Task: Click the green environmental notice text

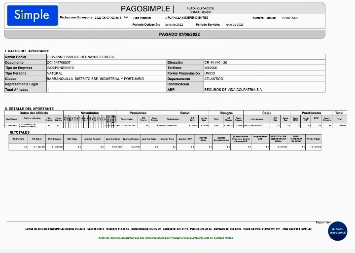Action: tap(165, 238)
